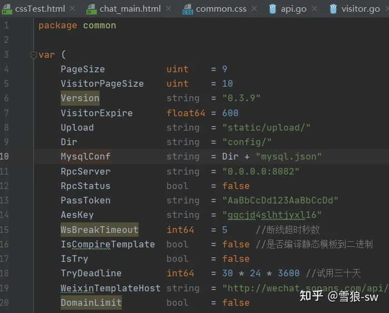Click the value 600 on line 7

230,113
